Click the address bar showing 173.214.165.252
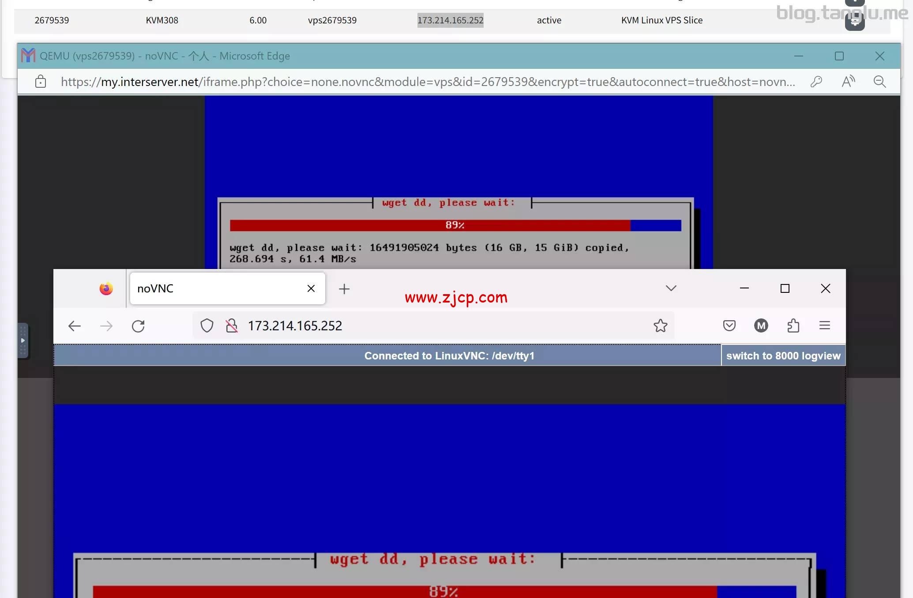This screenshot has width=913, height=598. click(x=295, y=325)
